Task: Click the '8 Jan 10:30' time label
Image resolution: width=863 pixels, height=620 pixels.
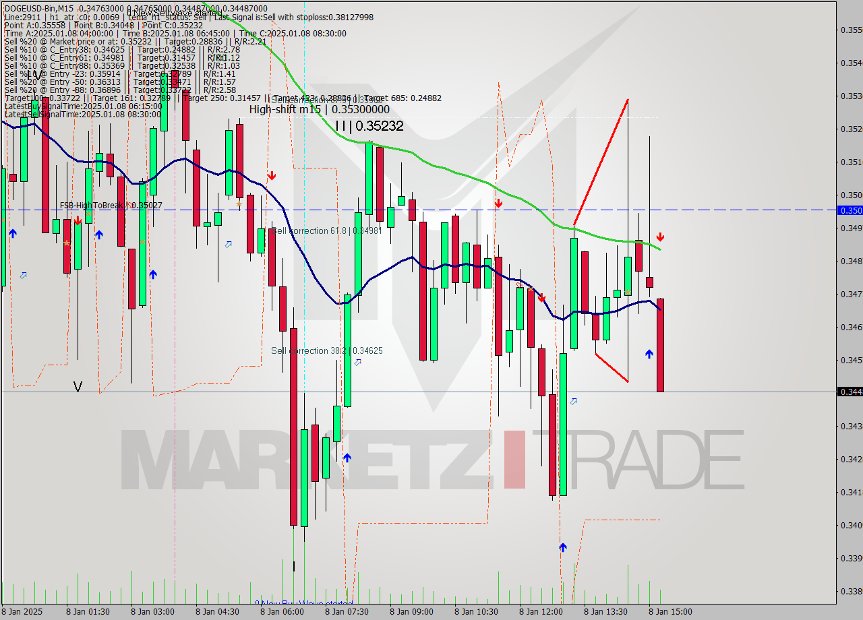Action: click(476, 612)
